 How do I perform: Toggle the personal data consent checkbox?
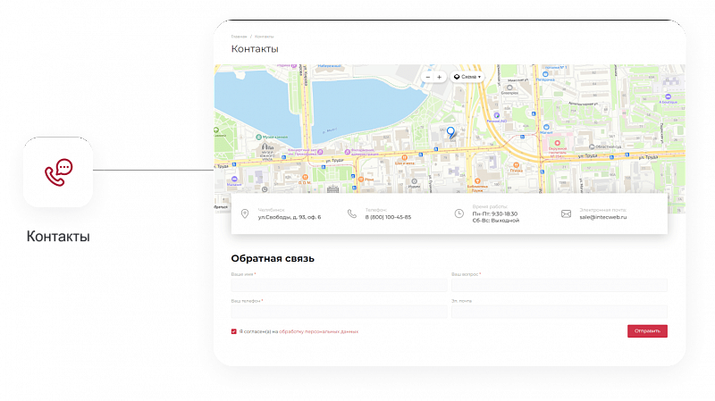tap(233, 331)
